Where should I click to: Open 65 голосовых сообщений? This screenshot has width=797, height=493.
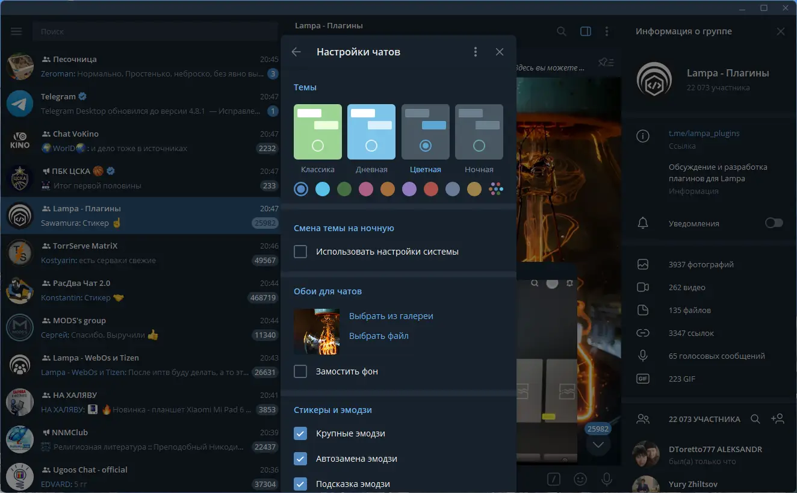click(x=709, y=356)
